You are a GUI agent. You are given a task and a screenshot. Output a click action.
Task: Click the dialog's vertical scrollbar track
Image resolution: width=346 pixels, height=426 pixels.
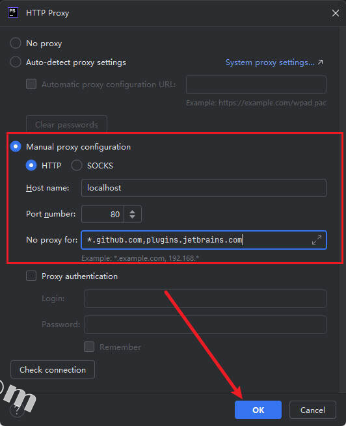point(342,209)
